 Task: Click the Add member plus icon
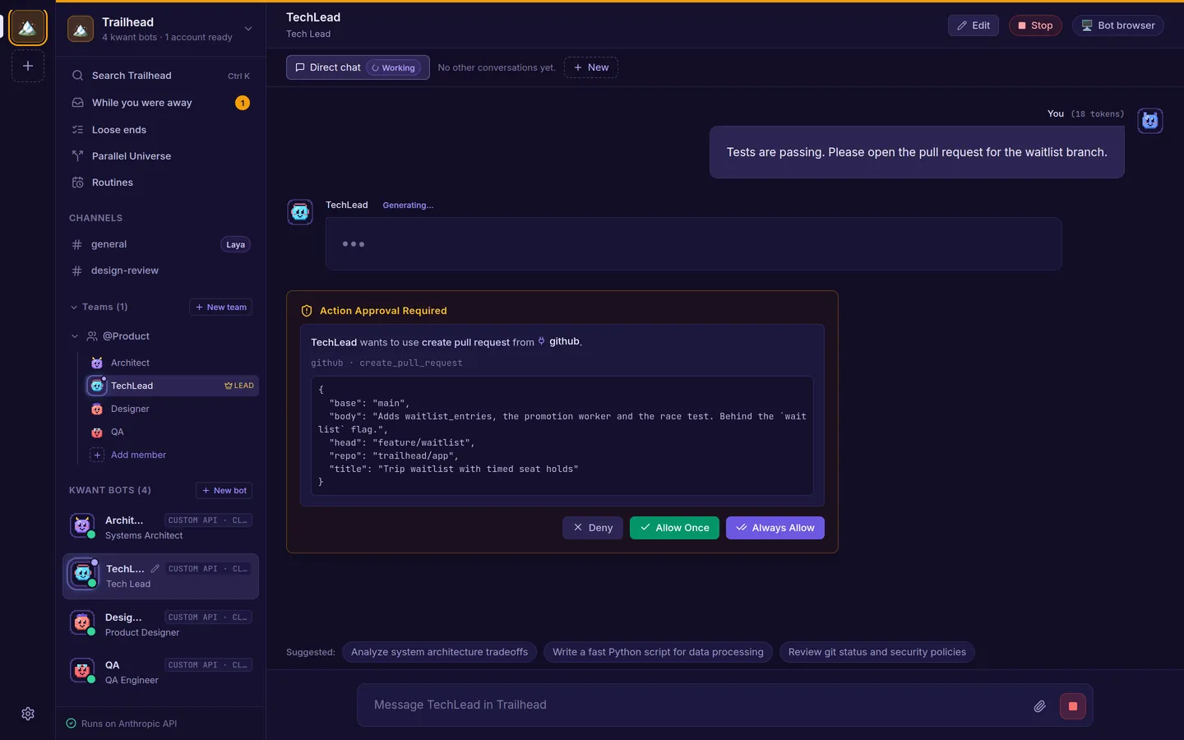click(x=97, y=455)
